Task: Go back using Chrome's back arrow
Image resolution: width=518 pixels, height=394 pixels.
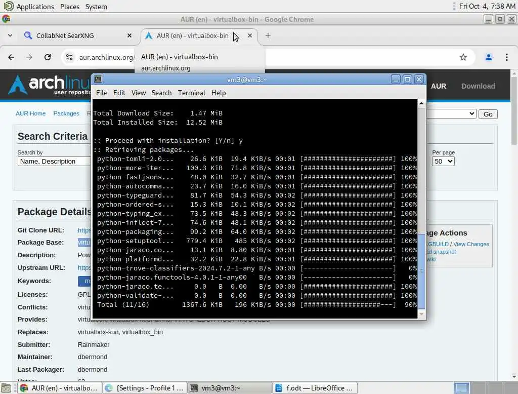Action: click(11, 57)
